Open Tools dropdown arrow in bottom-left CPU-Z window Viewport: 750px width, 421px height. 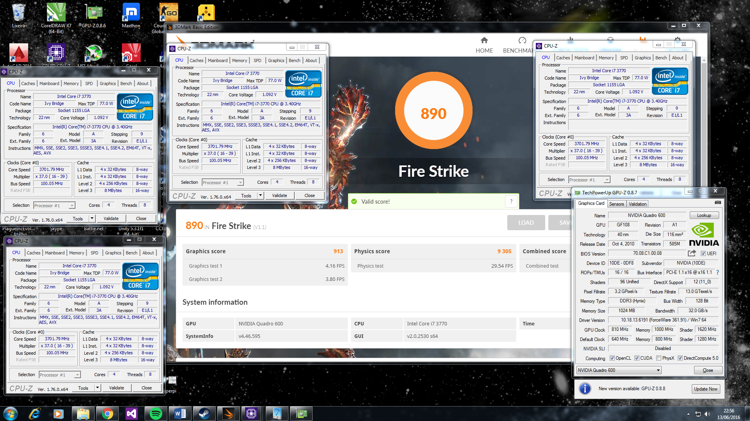click(x=97, y=388)
